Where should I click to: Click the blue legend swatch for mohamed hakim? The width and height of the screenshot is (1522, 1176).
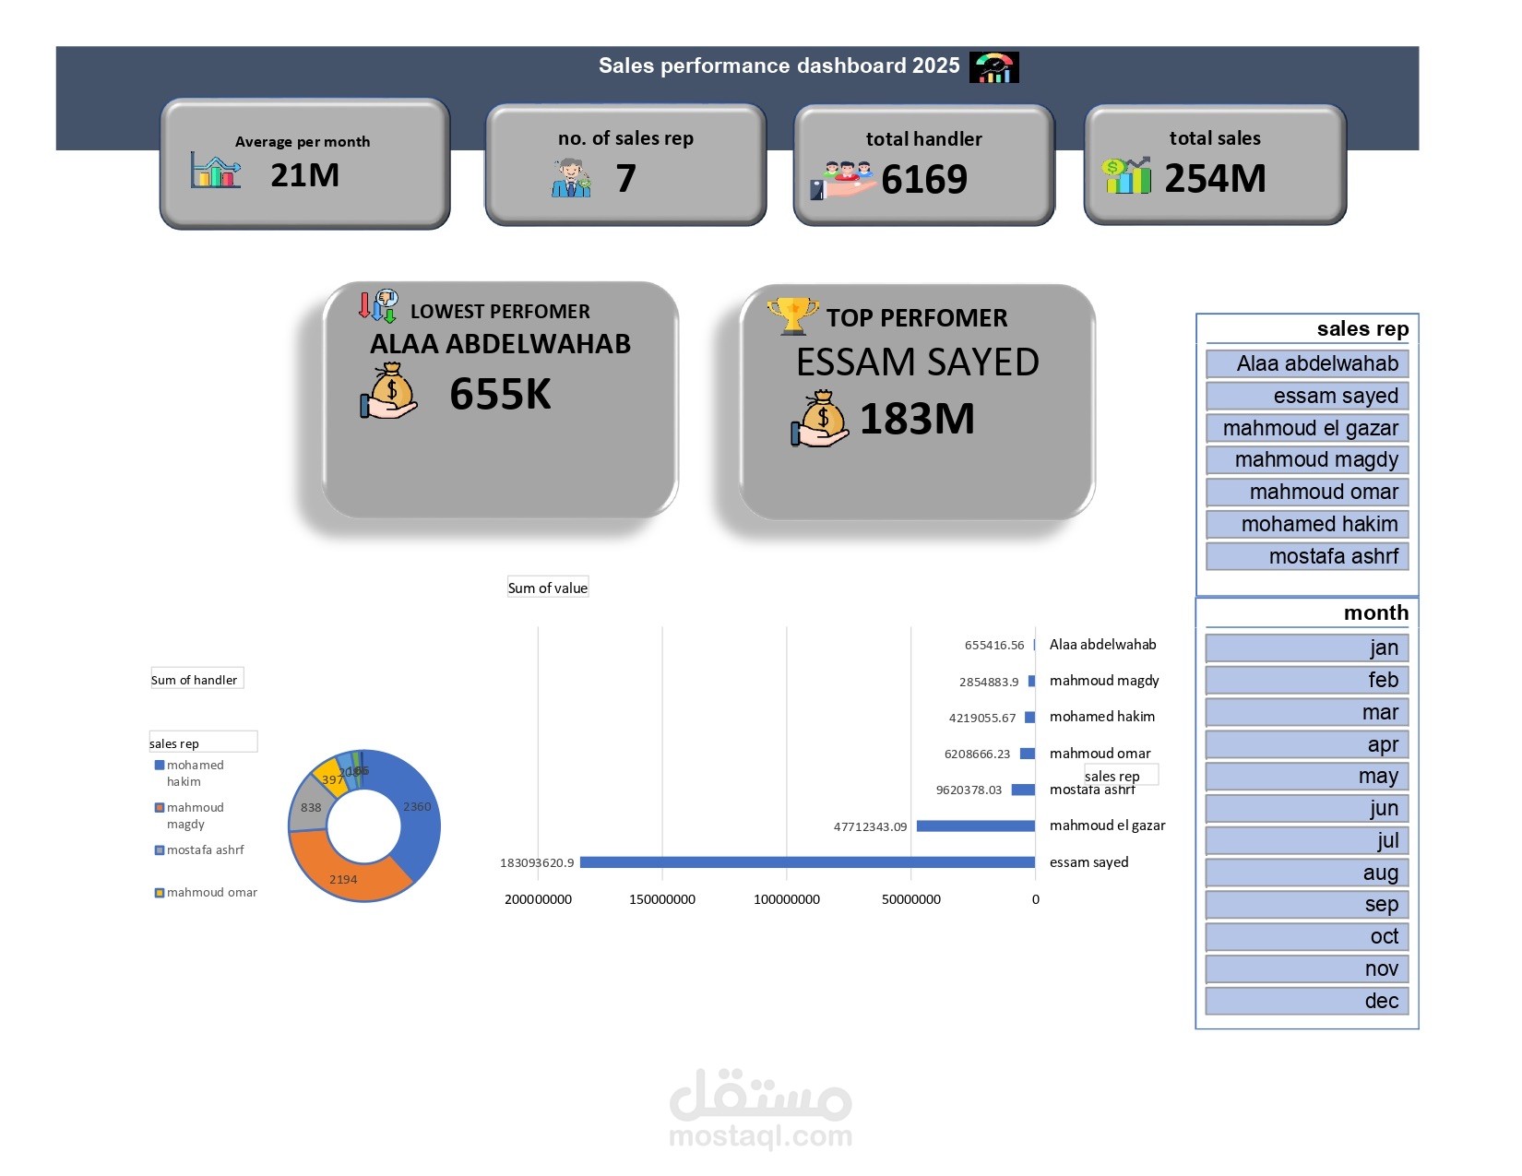(159, 766)
